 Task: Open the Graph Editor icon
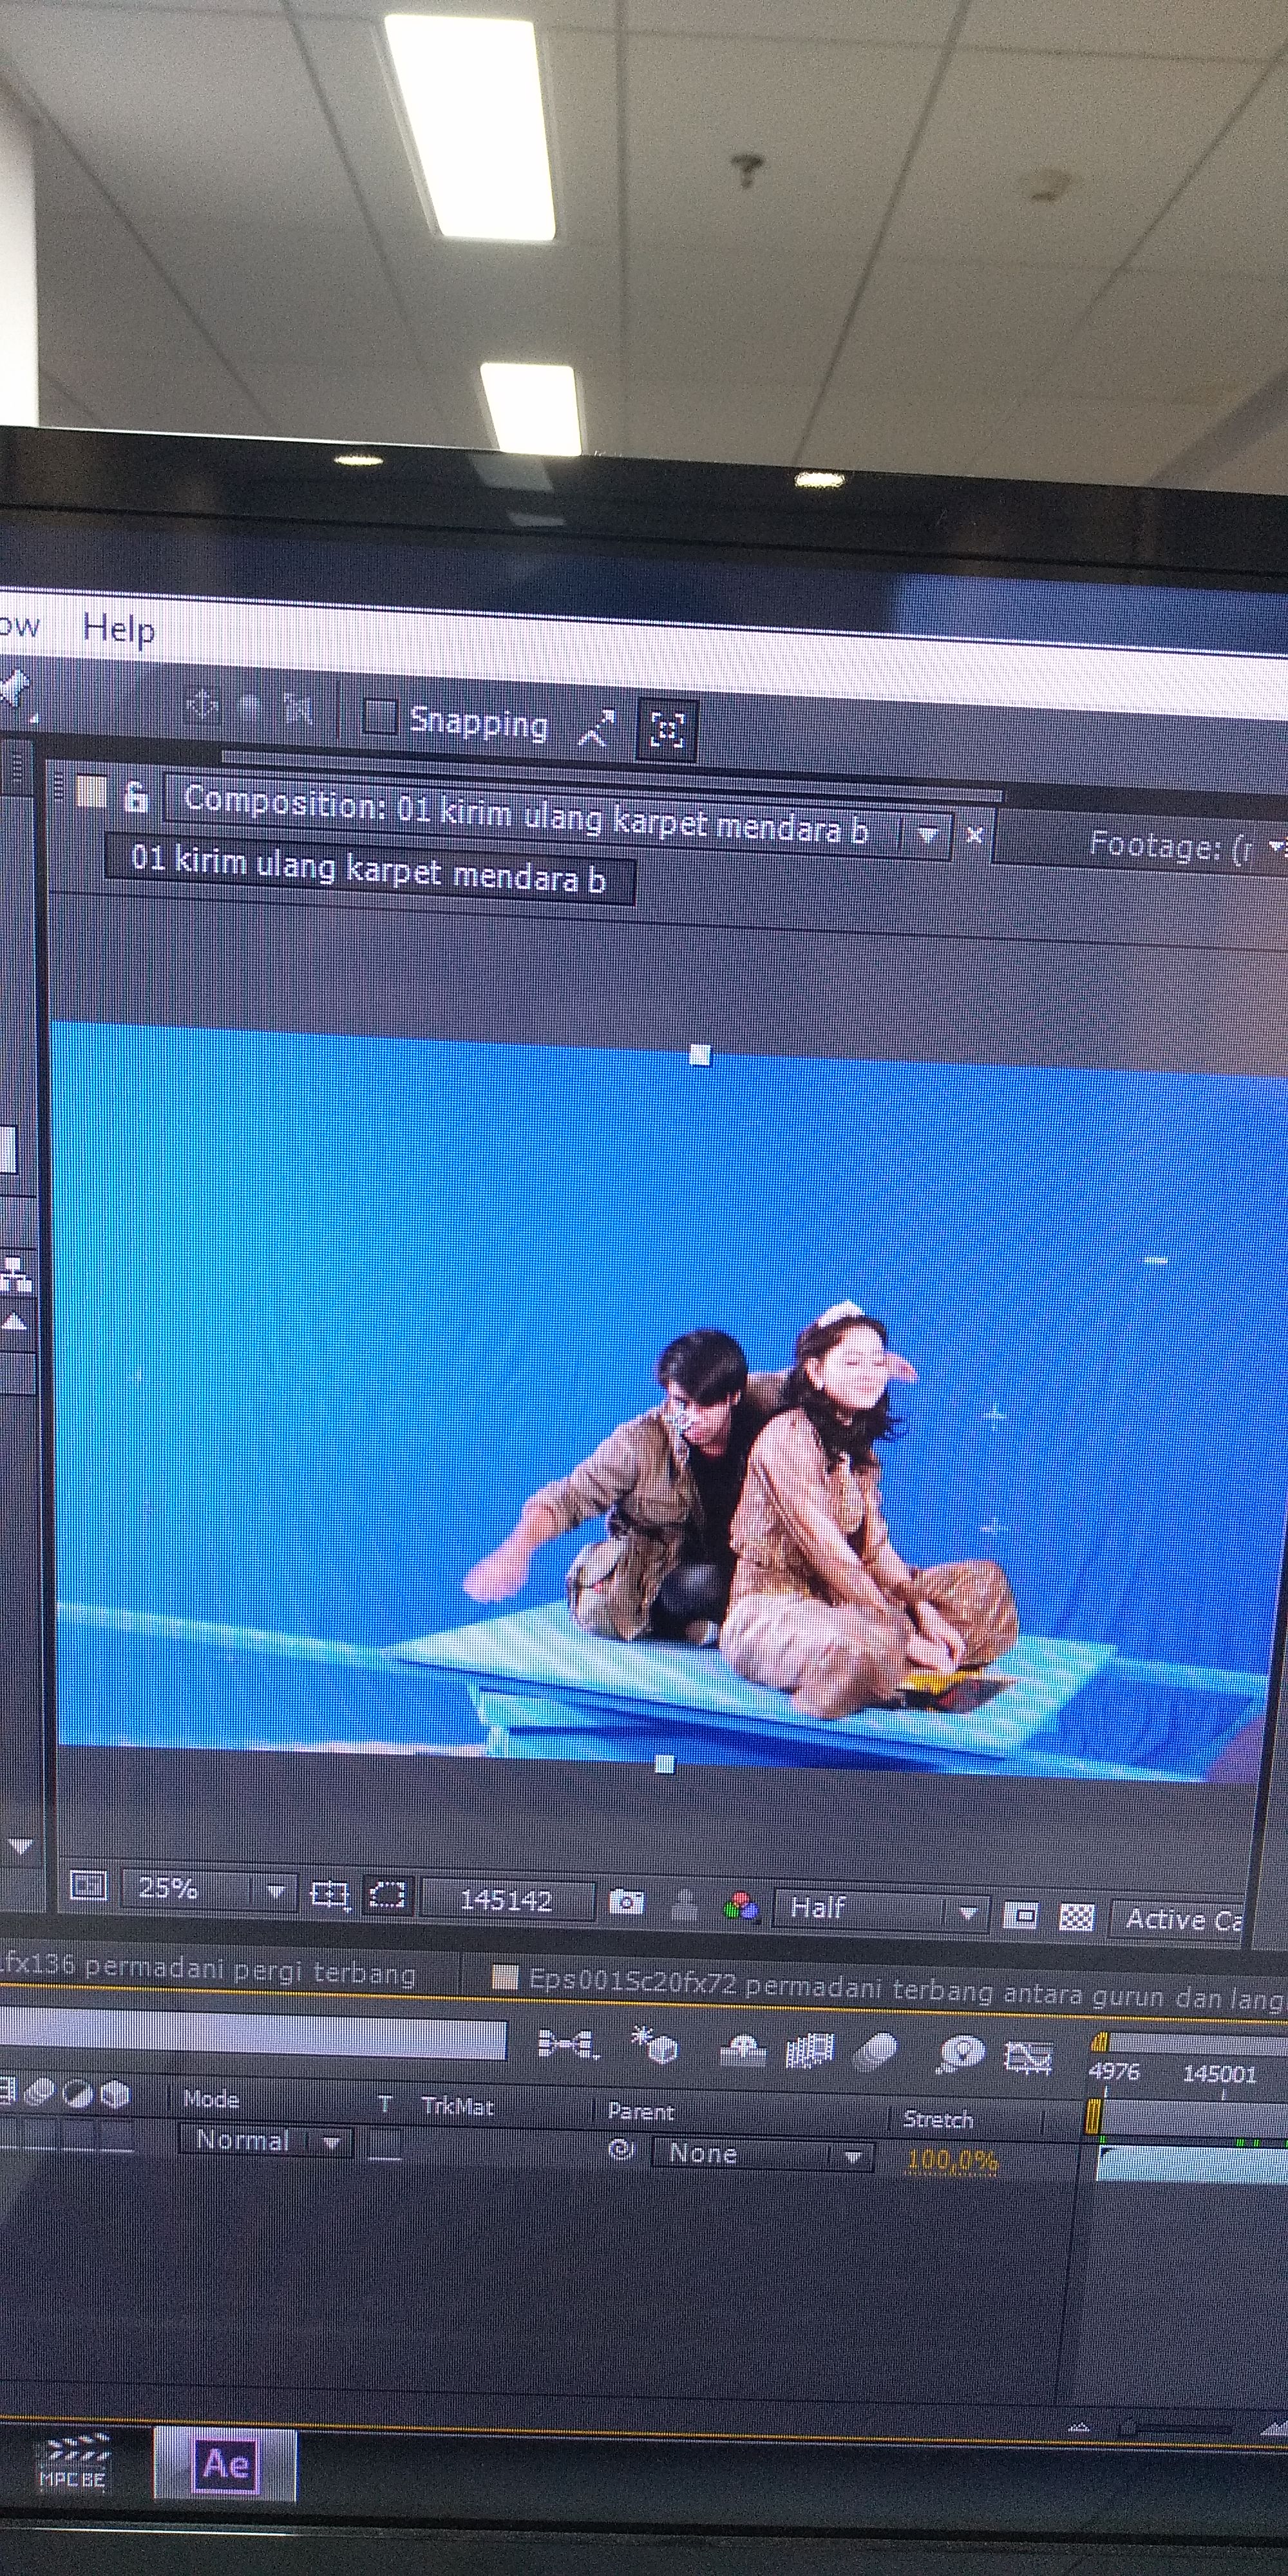1029,2057
